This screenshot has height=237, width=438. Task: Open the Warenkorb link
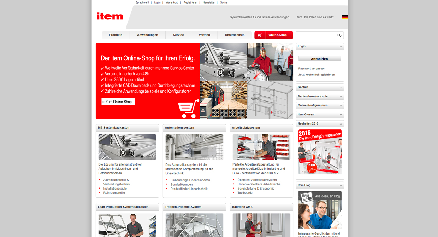[172, 2]
